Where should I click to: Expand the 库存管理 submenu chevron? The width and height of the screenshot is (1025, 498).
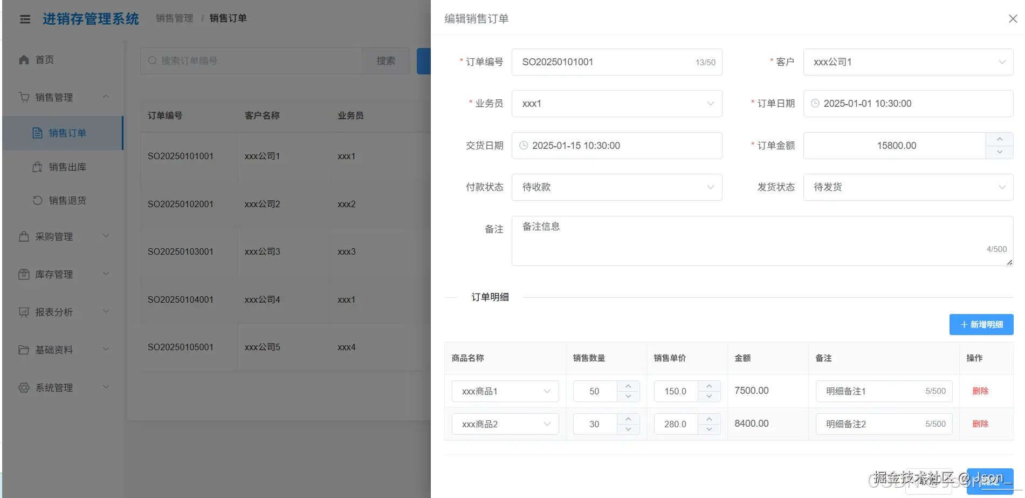click(x=106, y=274)
